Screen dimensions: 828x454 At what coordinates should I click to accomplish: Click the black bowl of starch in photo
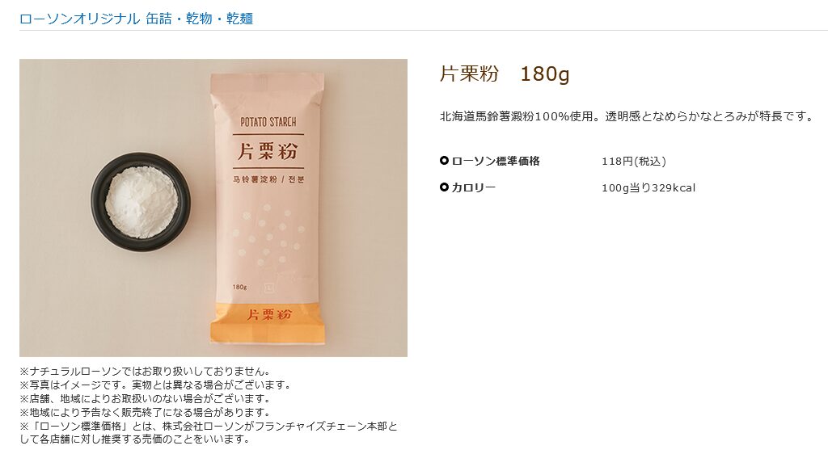141,202
